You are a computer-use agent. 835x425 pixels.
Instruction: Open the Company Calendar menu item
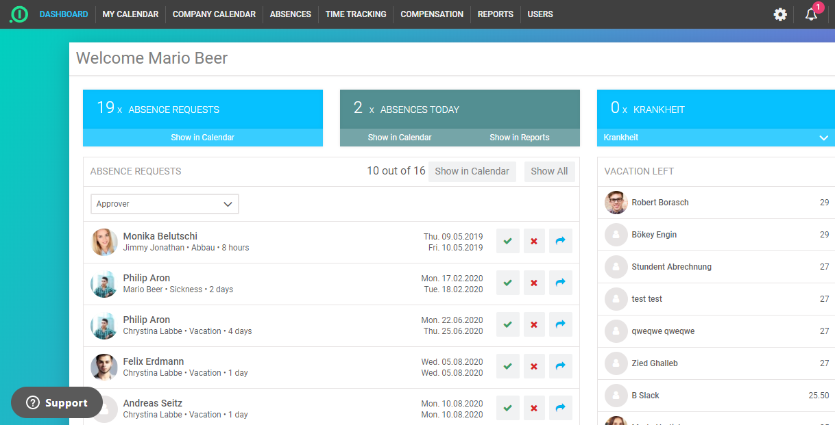pyautogui.click(x=214, y=14)
